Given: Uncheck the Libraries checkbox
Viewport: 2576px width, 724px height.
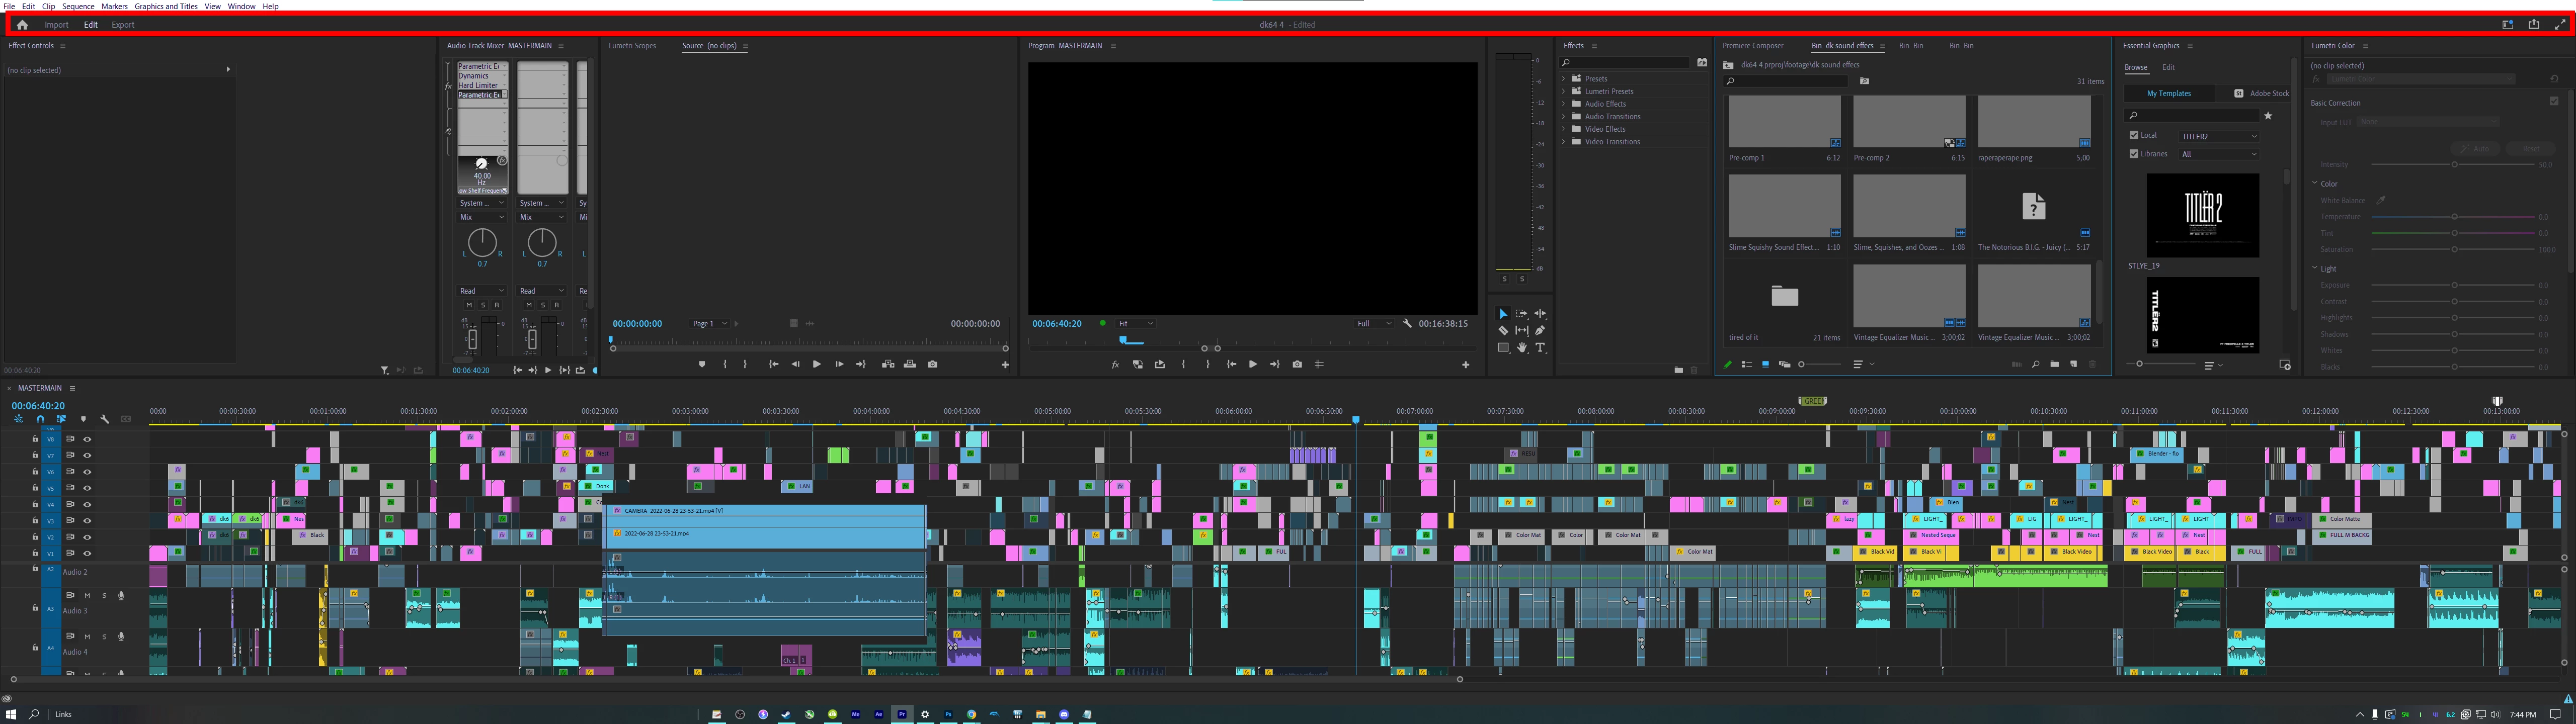Looking at the screenshot, I should click(2134, 154).
